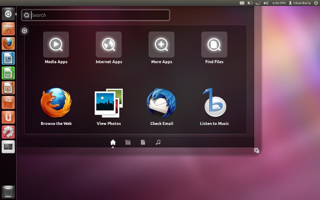Switch to the Files lens tab
Screen dimensions: 320x200
pyautogui.click(x=143, y=142)
